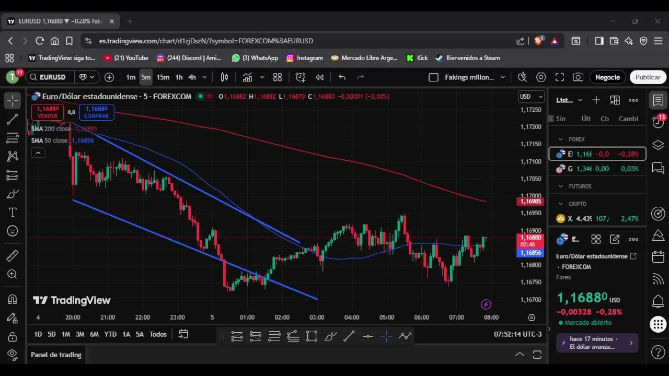Screen dimensions: 669x376
Task: Open bar replay mode
Action: (319, 77)
